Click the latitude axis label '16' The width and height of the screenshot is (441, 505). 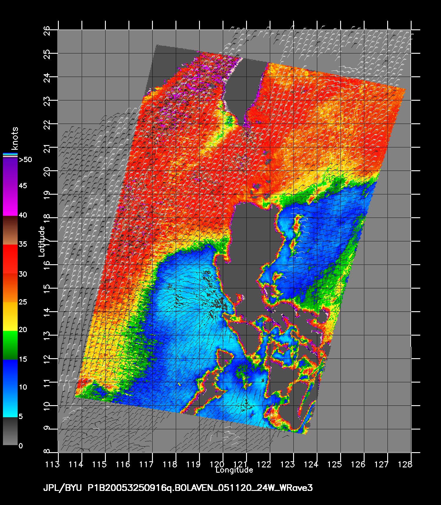(x=47, y=265)
